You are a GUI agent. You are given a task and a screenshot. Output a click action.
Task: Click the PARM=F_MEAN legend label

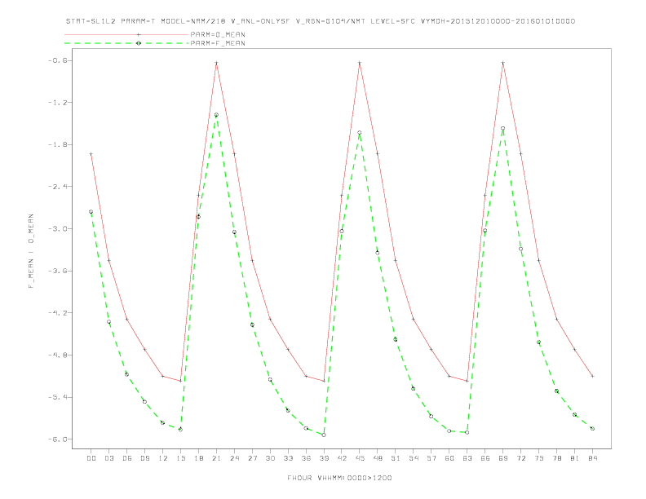tap(218, 43)
